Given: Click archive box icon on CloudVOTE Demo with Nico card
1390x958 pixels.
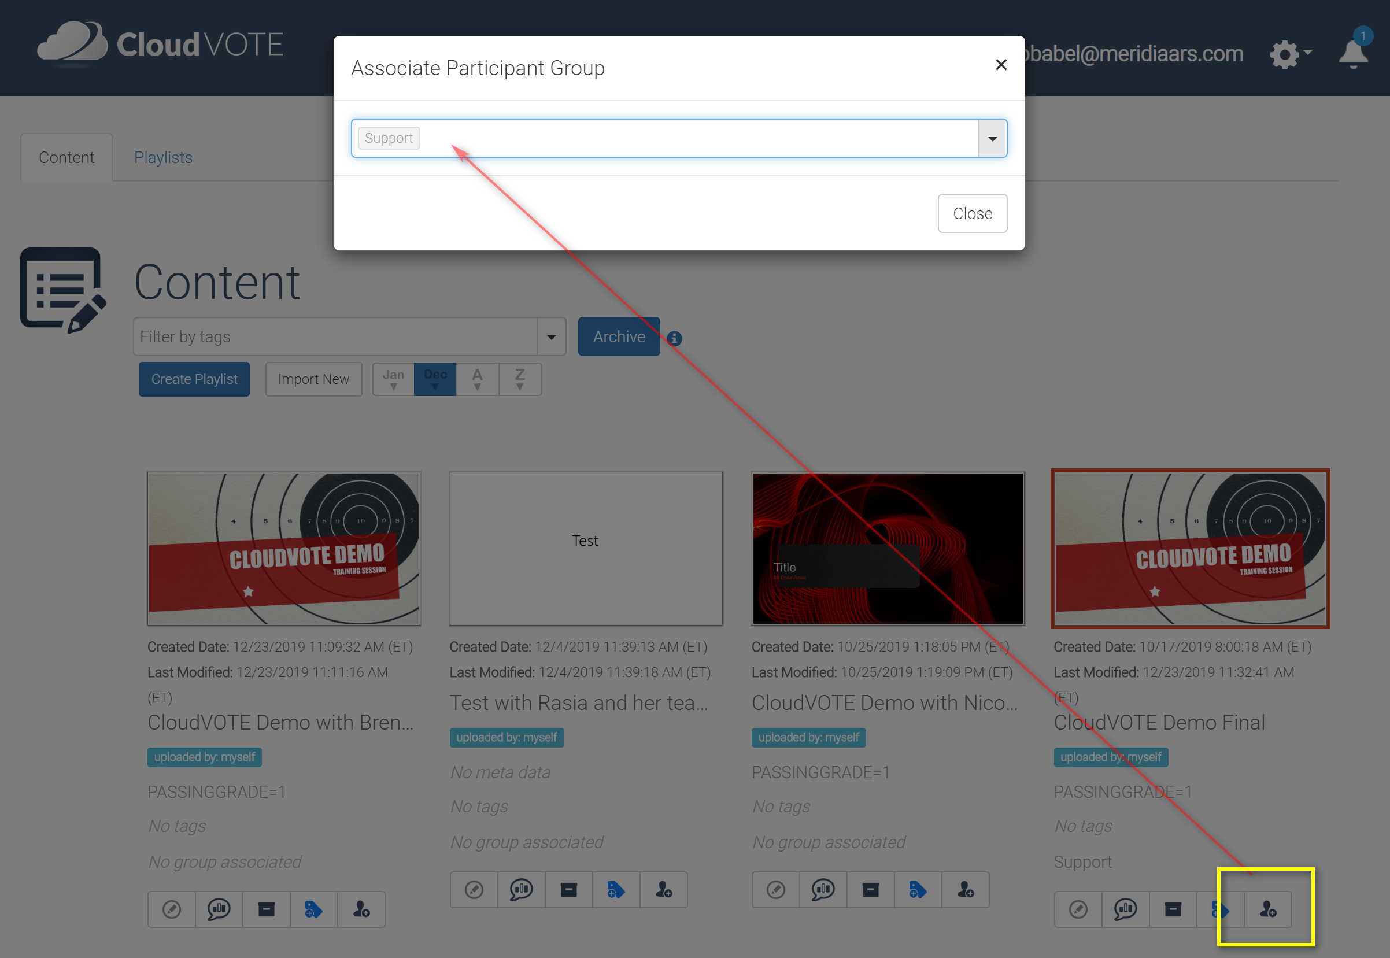Looking at the screenshot, I should [870, 890].
